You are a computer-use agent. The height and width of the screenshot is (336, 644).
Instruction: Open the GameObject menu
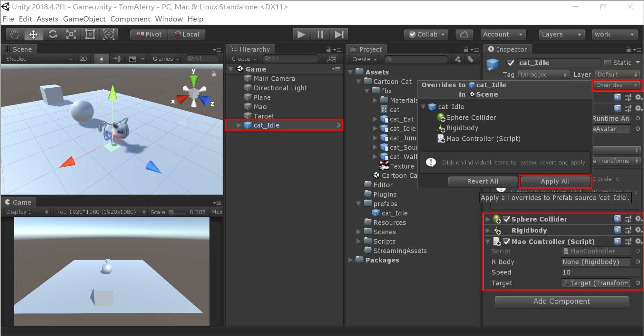point(84,19)
